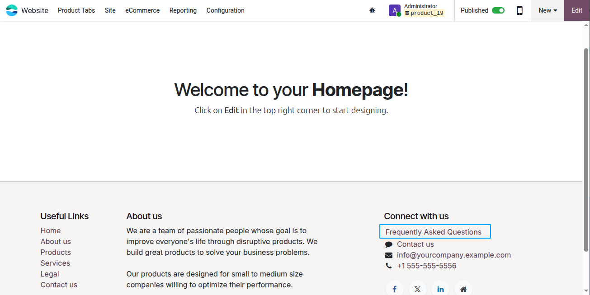Open the debug bug icon menu

372,10
